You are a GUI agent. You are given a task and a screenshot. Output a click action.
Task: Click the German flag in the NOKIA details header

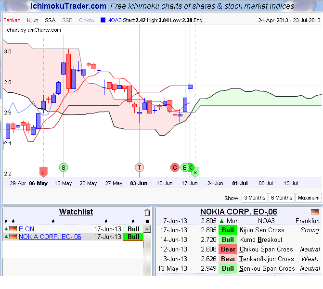click(x=314, y=212)
